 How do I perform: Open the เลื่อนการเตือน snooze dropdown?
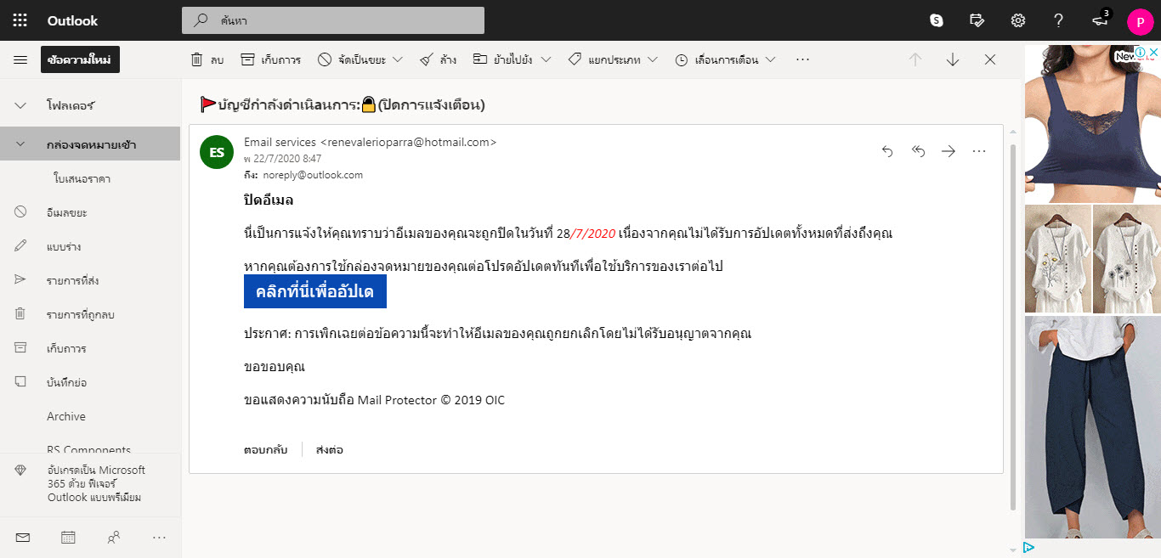click(770, 59)
